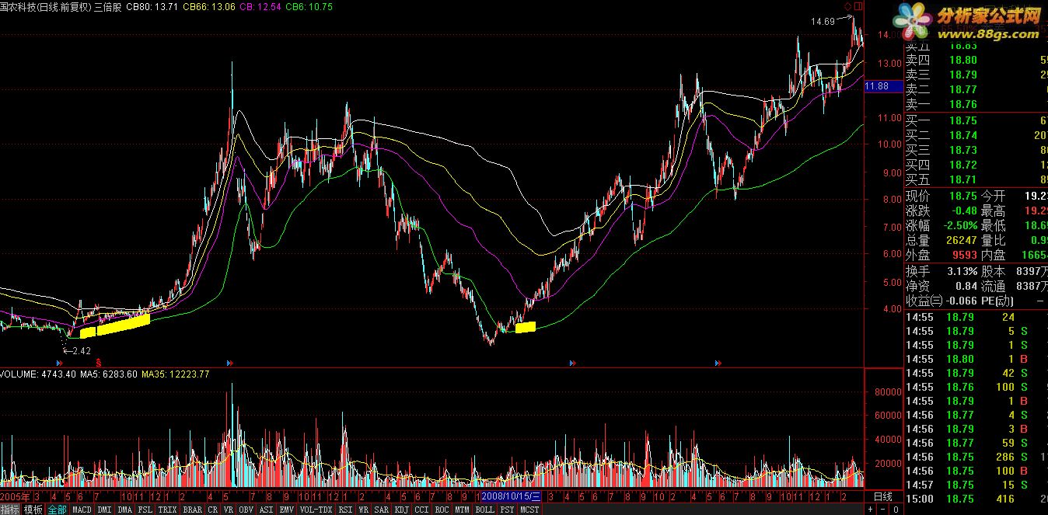Viewport: 1048px width, 515px height.
Task: Select the BOLL indicator tab
Action: pos(485,510)
